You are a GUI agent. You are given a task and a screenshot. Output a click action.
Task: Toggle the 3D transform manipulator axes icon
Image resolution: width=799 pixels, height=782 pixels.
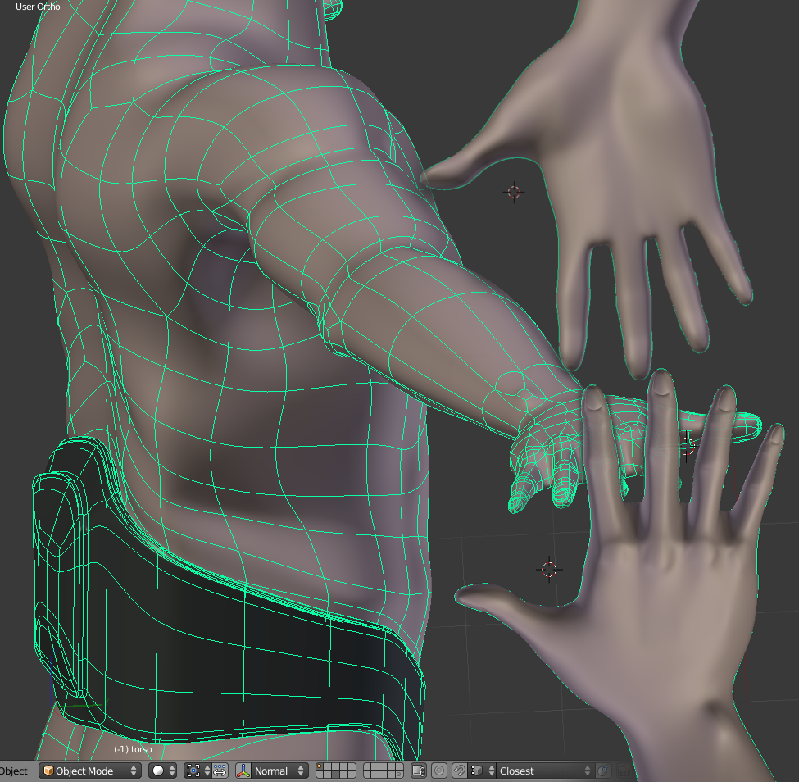243,771
